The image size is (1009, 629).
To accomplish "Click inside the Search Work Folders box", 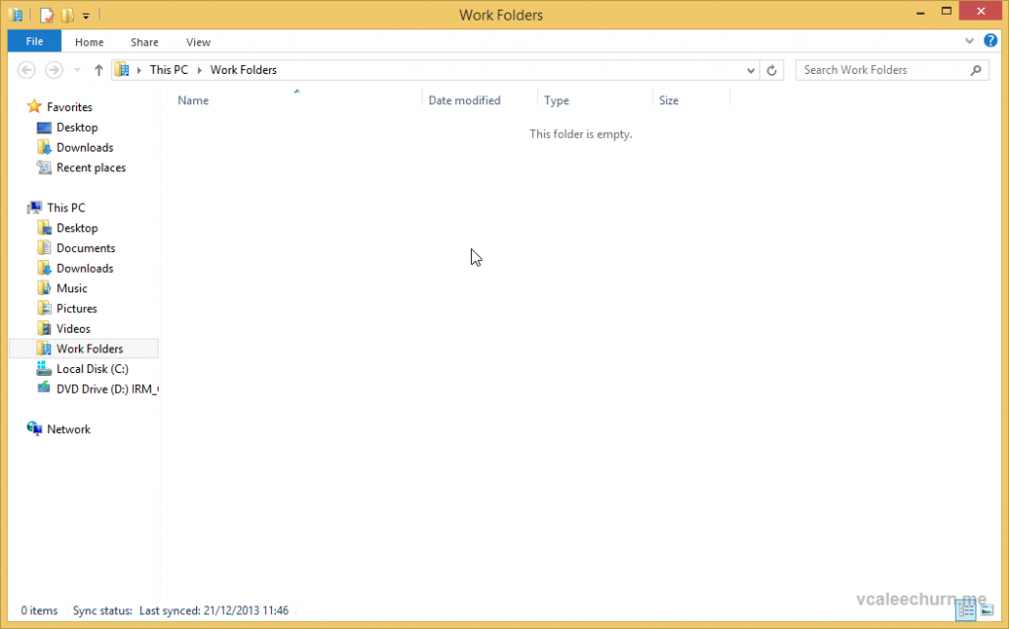I will pos(877,70).
